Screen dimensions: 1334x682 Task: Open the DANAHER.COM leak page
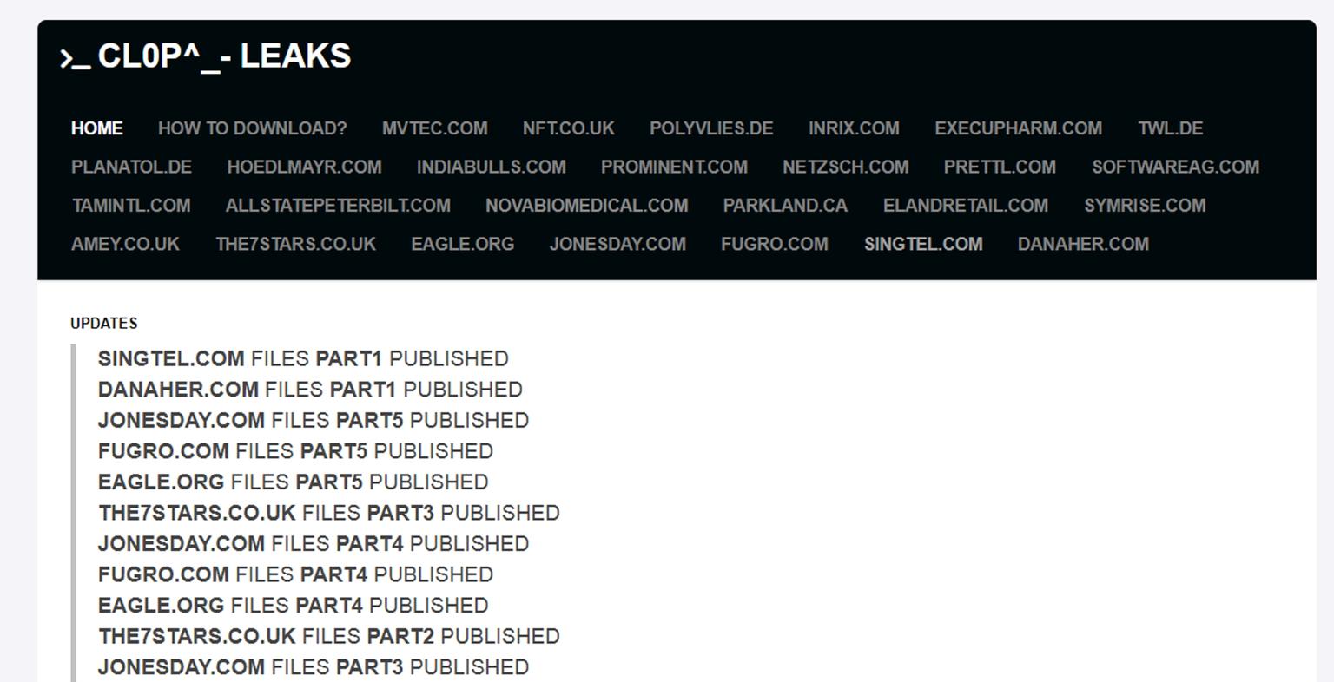[x=1082, y=244]
